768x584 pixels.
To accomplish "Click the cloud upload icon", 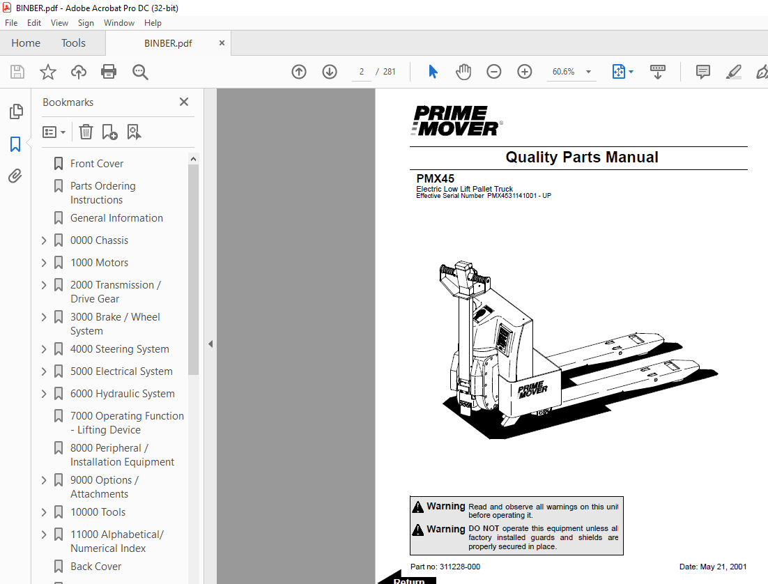I will 78,72.
